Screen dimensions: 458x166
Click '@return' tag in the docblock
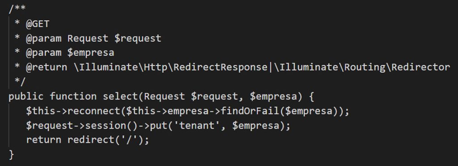tap(47, 68)
